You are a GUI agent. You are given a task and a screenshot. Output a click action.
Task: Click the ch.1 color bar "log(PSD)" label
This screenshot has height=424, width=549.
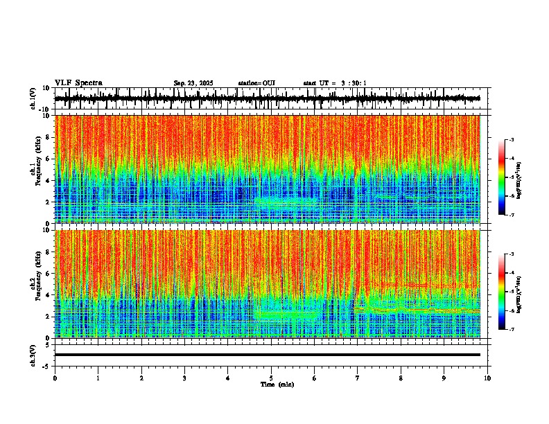click(x=520, y=180)
